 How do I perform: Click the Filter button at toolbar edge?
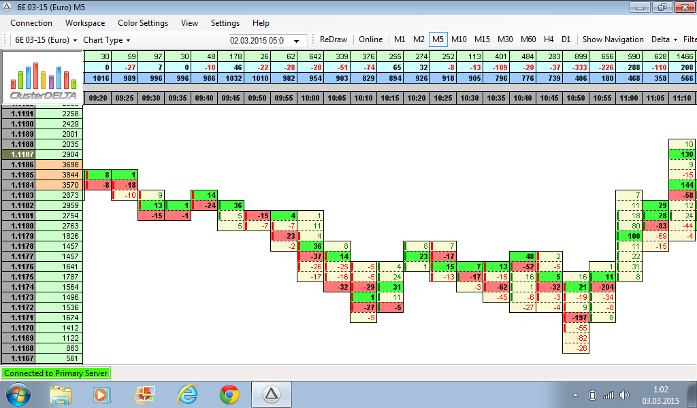(x=690, y=39)
